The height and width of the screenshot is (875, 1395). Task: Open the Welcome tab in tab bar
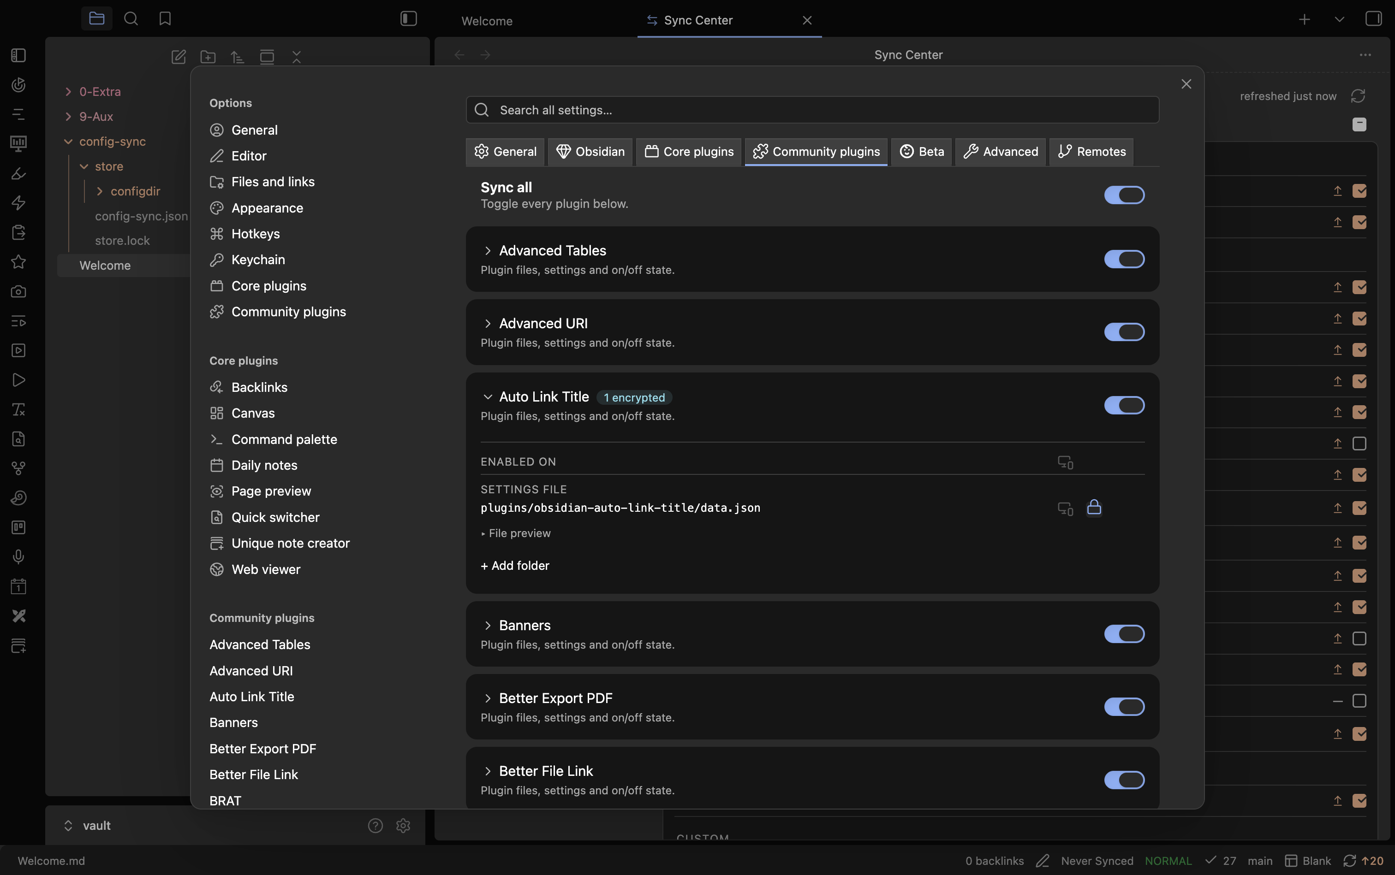tap(486, 21)
